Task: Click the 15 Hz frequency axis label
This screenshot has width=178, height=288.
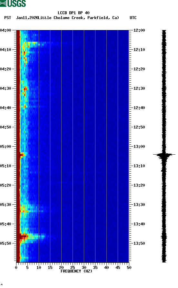Action: [x=50, y=268]
